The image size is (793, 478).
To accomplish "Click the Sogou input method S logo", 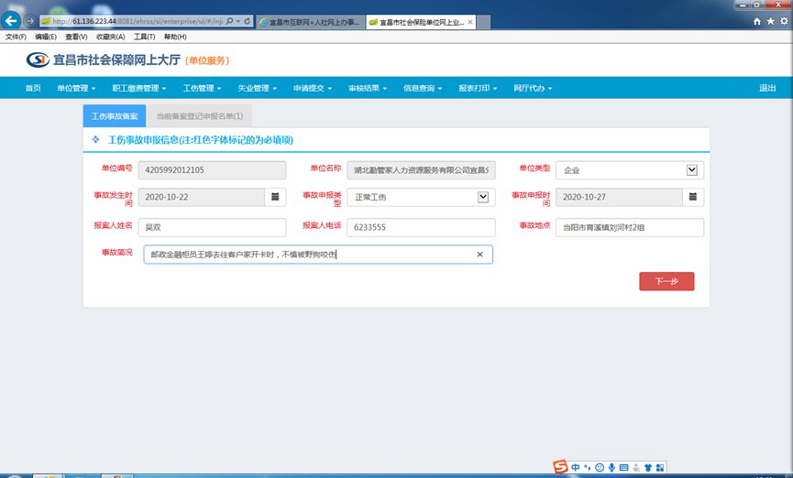I will tap(560, 467).
